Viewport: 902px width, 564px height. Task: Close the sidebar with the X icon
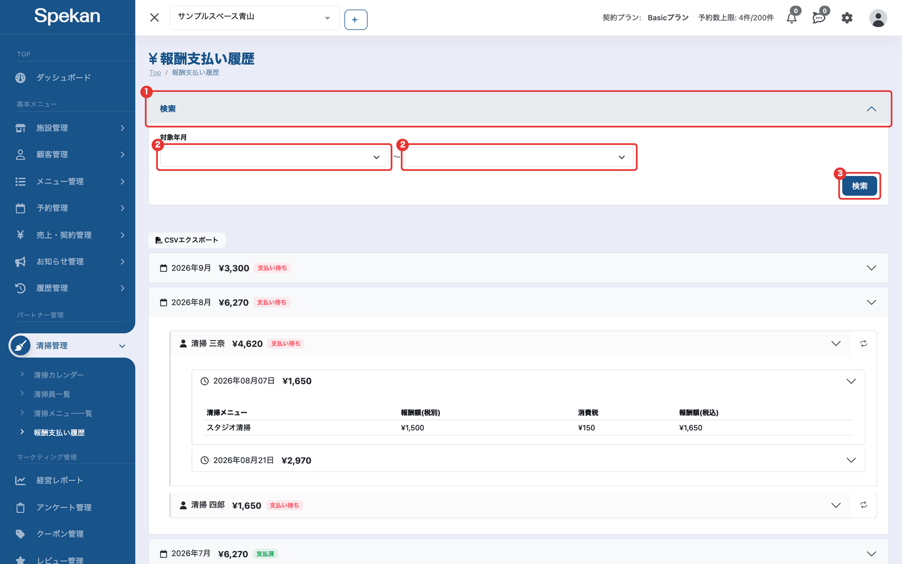pyautogui.click(x=154, y=17)
